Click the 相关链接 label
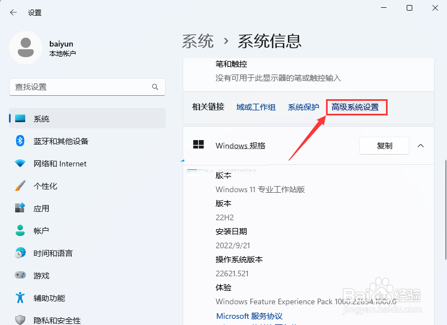 208,107
